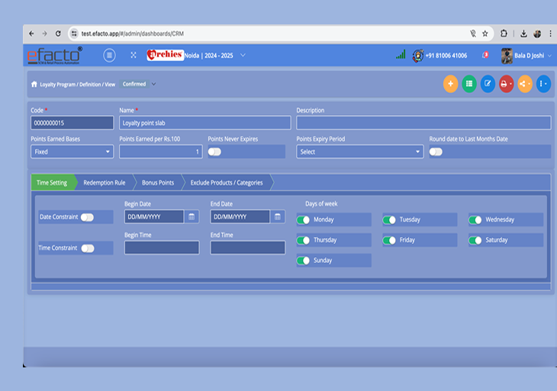Toggle Points Never Expires switch
Image resolution: width=557 pixels, height=391 pixels.
pyautogui.click(x=214, y=152)
